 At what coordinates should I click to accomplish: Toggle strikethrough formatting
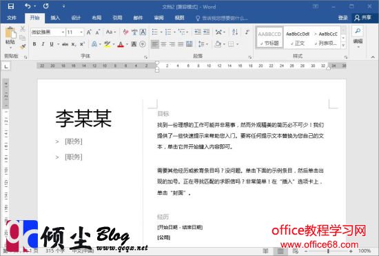pyautogui.click(x=65, y=44)
